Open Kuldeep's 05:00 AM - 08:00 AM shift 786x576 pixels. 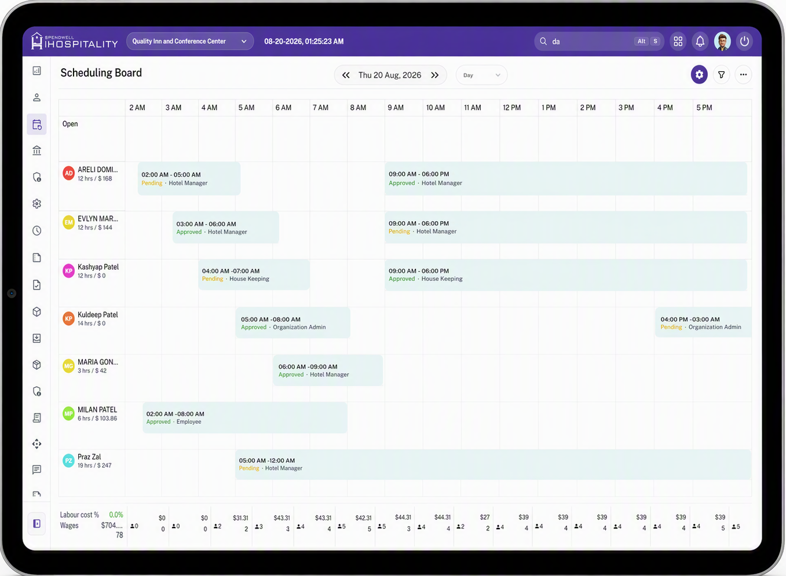click(x=293, y=322)
